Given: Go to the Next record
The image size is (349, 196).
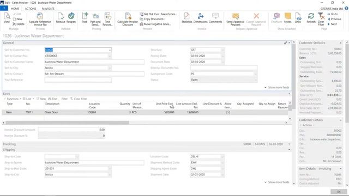Looking at the screenshot, I should tap(332, 24).
